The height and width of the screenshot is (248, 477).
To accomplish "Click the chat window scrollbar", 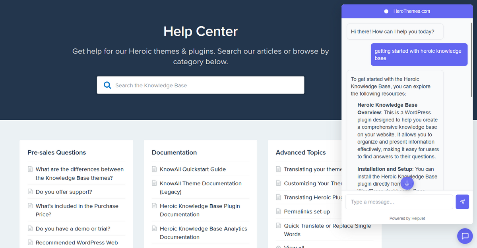I will tap(471, 60).
